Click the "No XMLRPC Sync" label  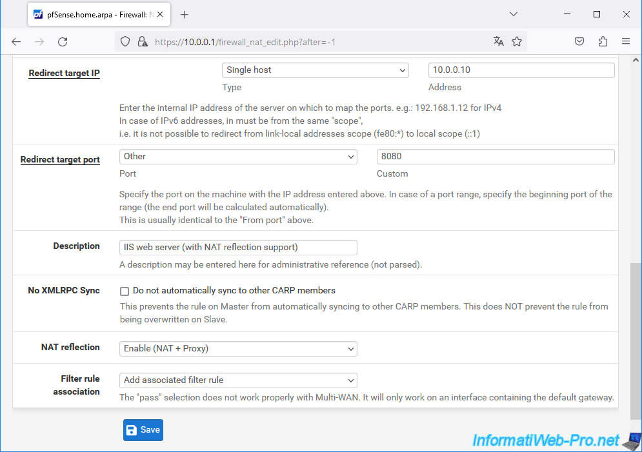pyautogui.click(x=63, y=290)
